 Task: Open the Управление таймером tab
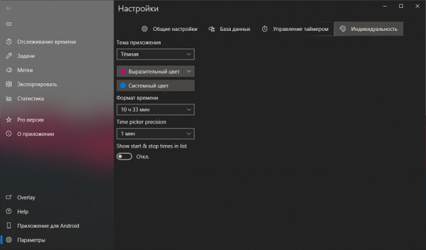pyautogui.click(x=295, y=29)
